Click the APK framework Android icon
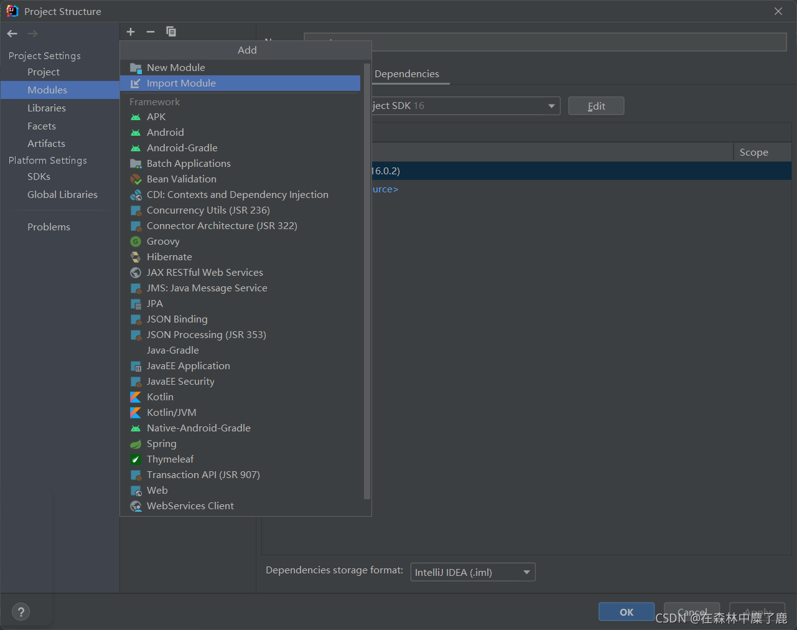The image size is (797, 630). tap(136, 117)
